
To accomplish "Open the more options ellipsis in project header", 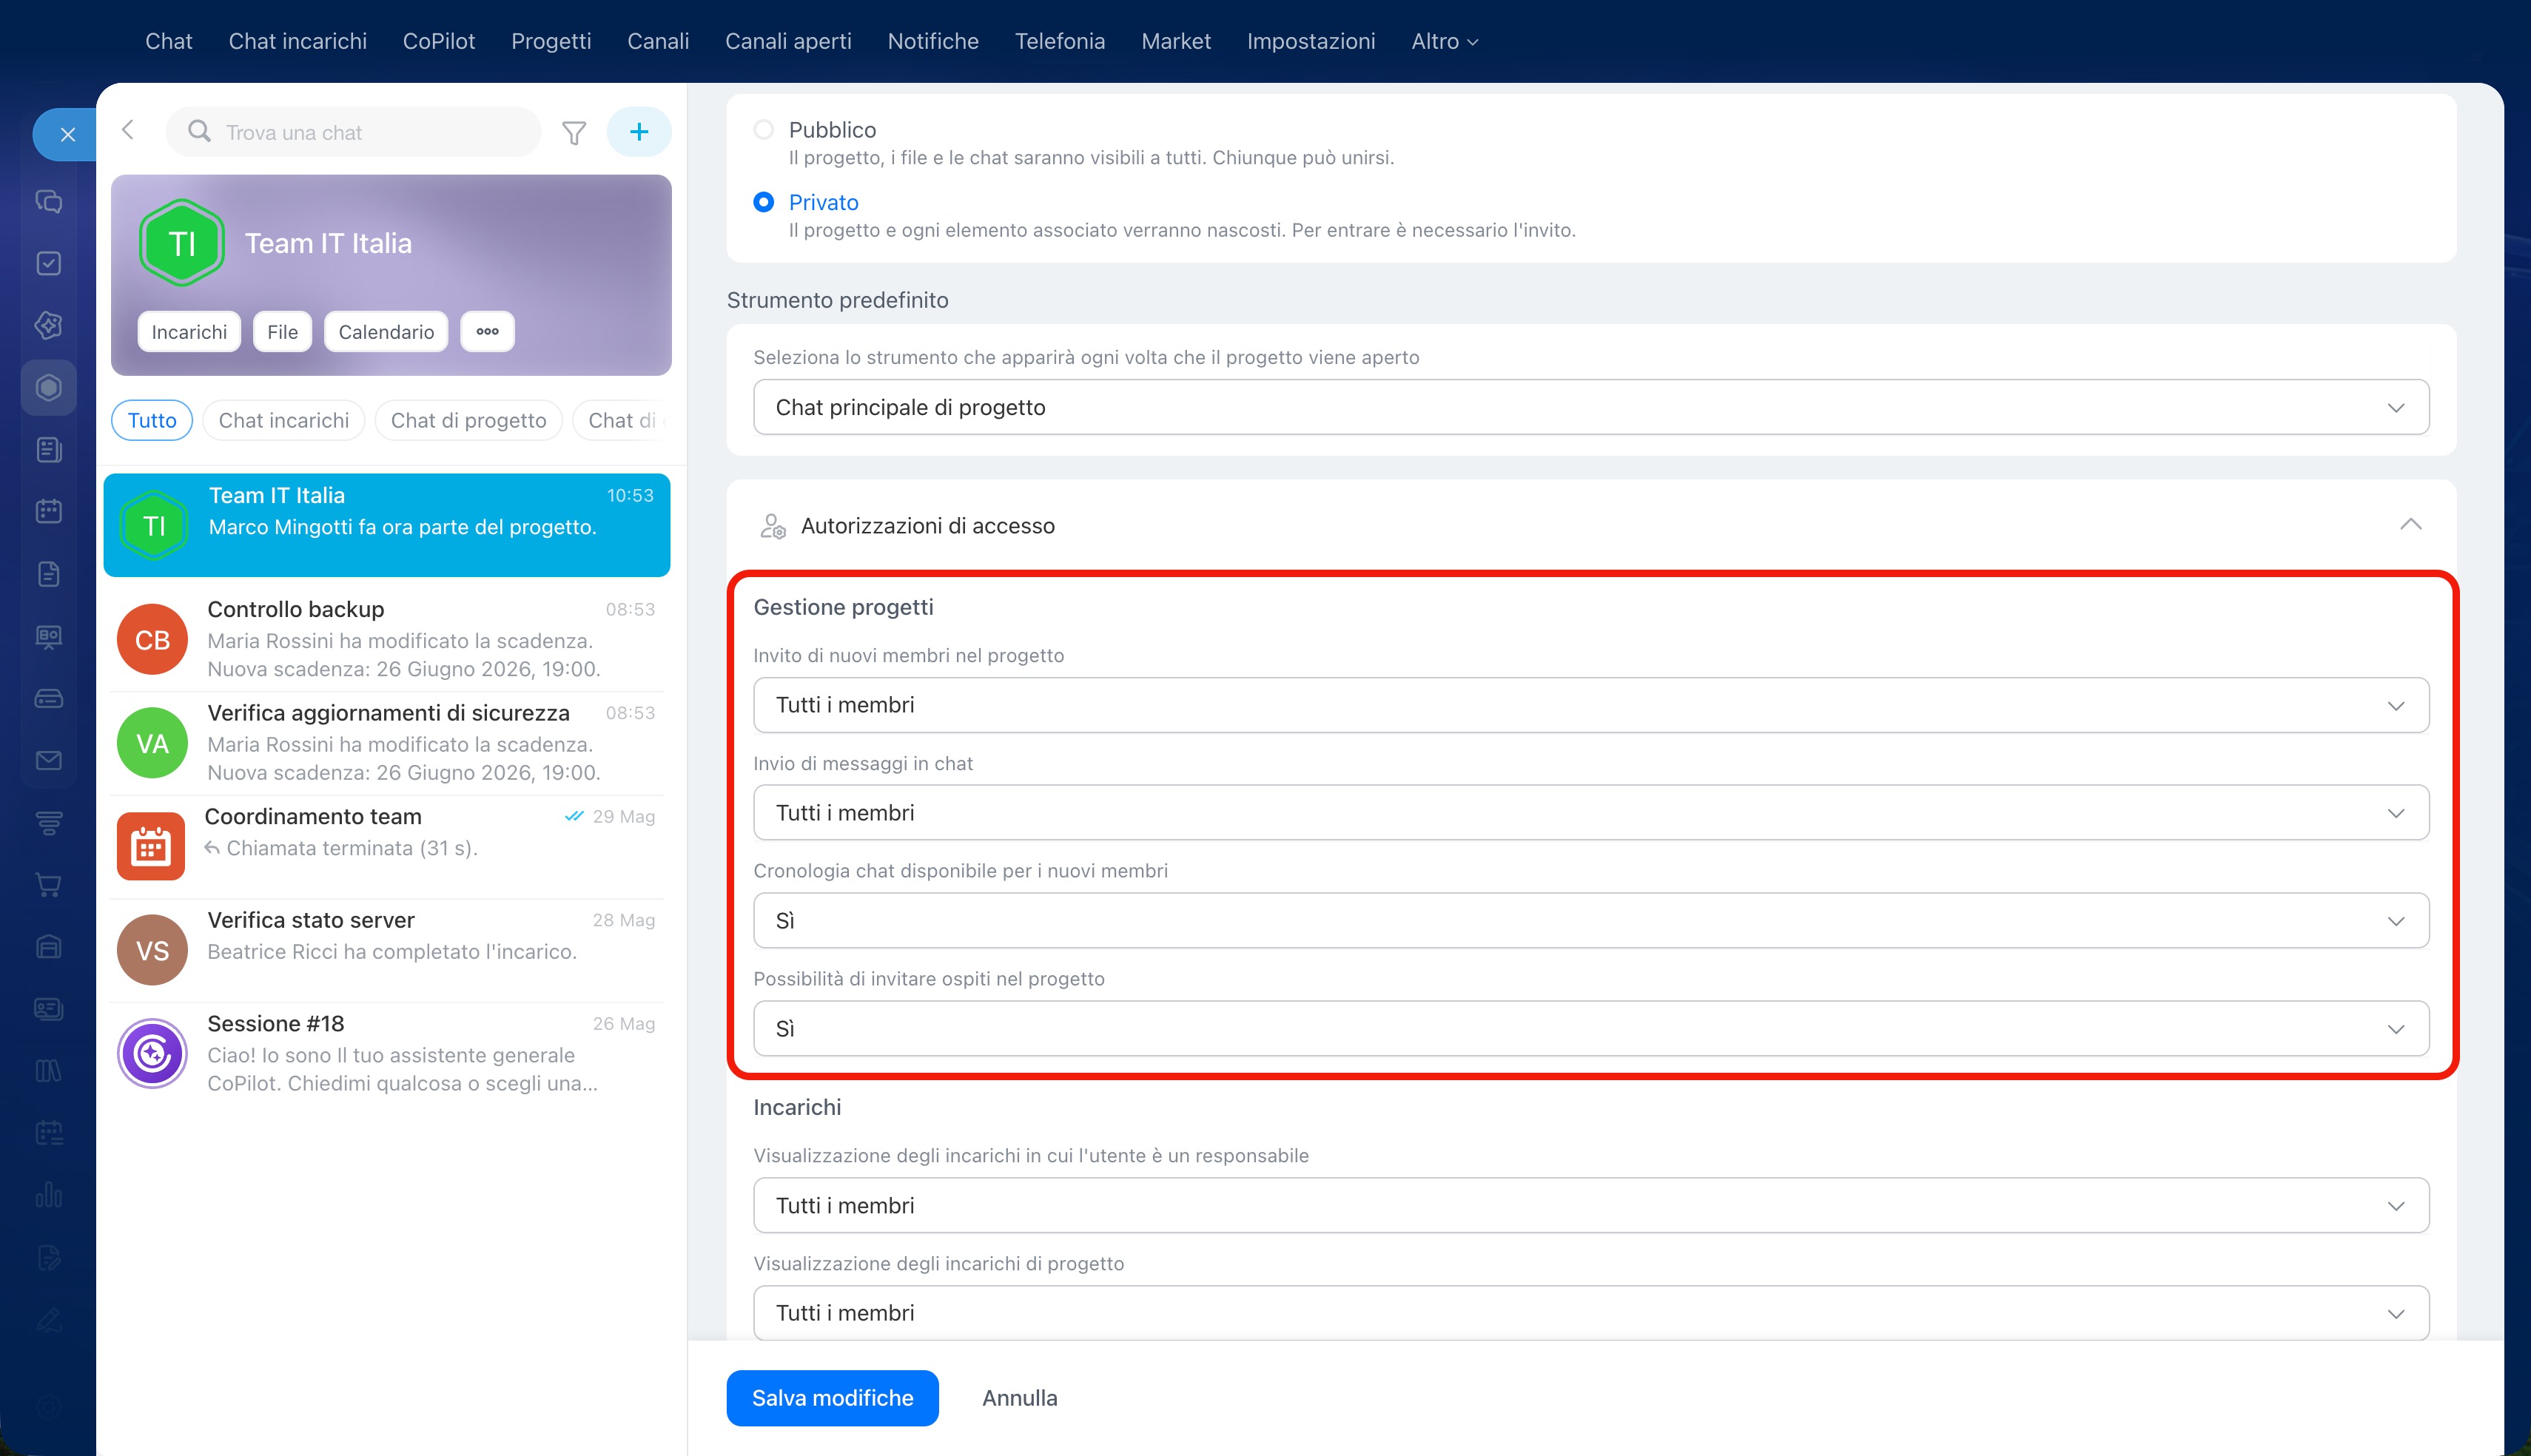I will 487,332.
